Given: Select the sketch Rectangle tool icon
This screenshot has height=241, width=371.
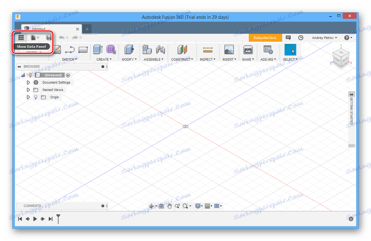Looking at the screenshot, I should pos(83,50).
